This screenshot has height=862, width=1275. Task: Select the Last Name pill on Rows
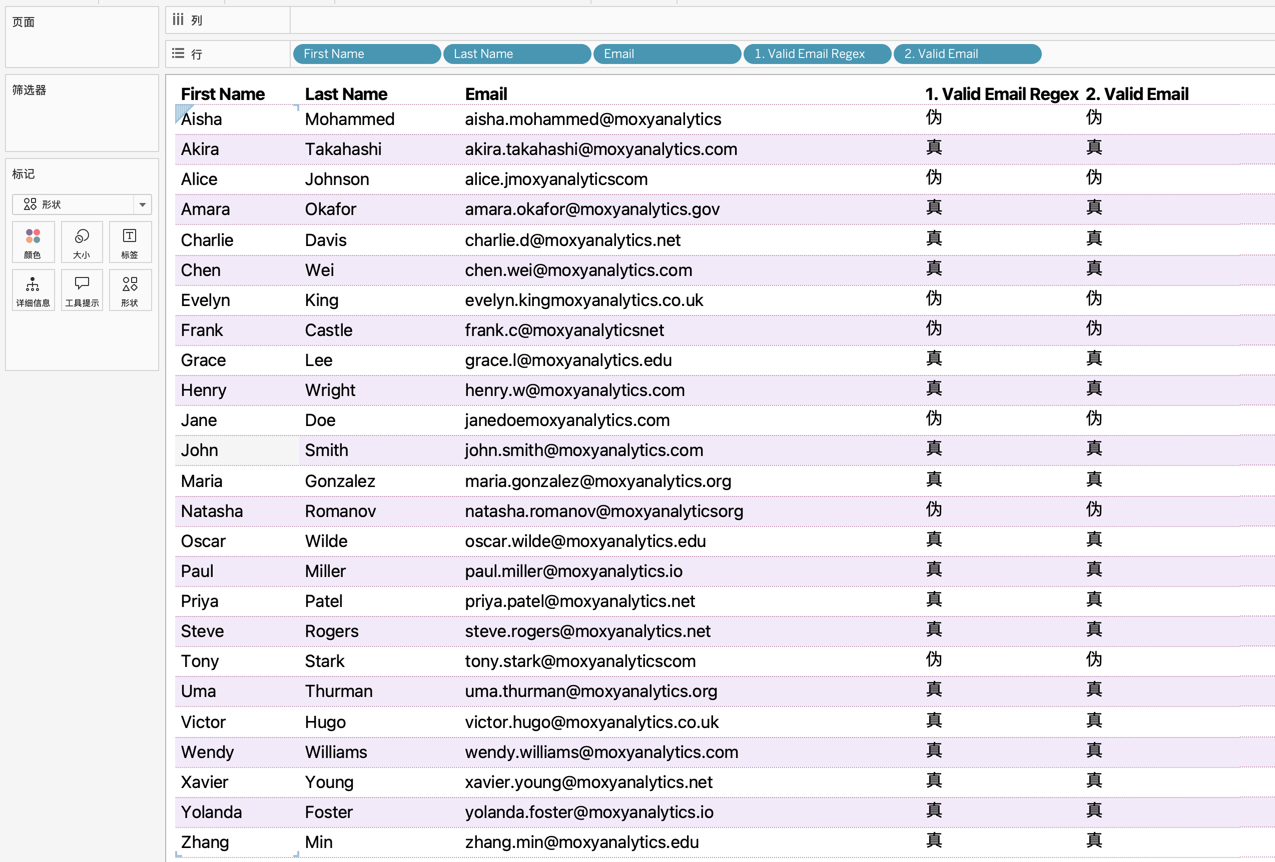pos(517,53)
